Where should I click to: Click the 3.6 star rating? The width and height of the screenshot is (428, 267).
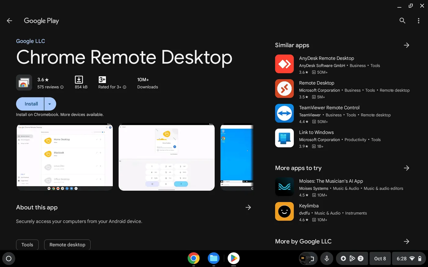pos(43,80)
